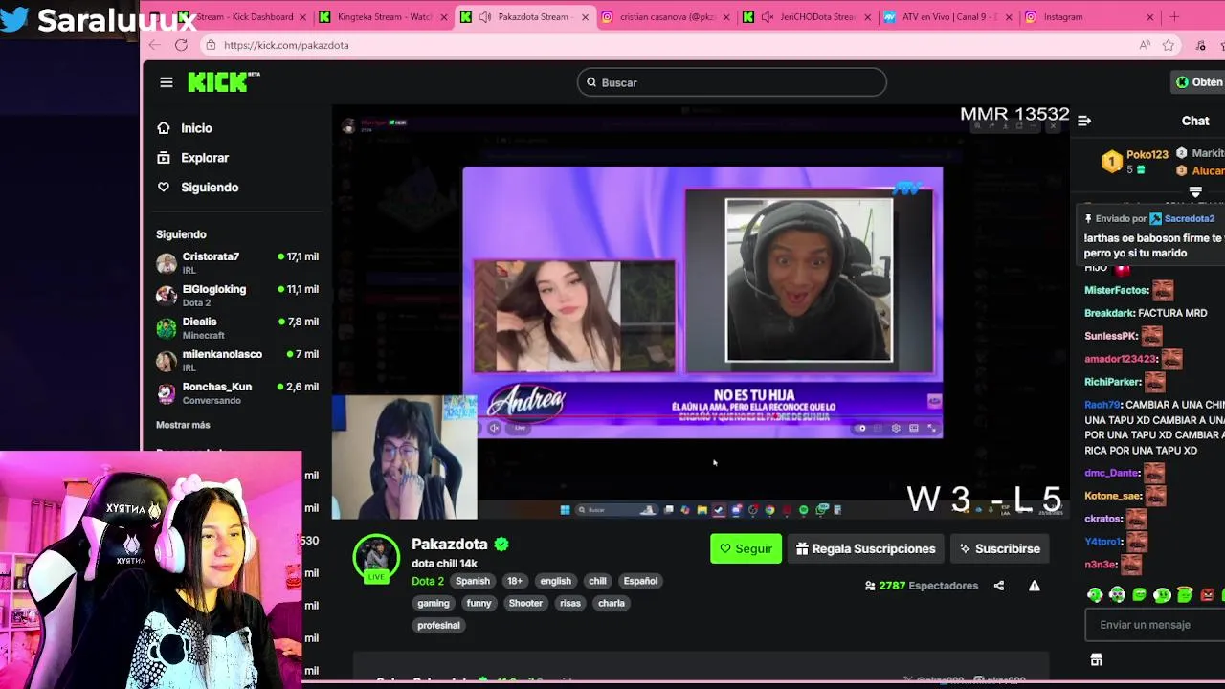Open the Kick hamburger sidebar menu
Image resolution: width=1225 pixels, height=689 pixels.
tap(167, 82)
